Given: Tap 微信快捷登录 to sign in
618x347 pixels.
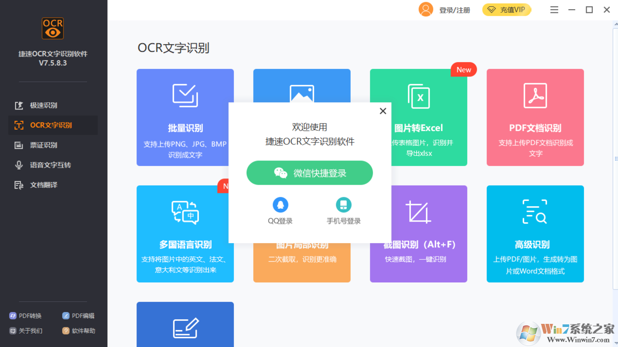Looking at the screenshot, I should point(310,173).
